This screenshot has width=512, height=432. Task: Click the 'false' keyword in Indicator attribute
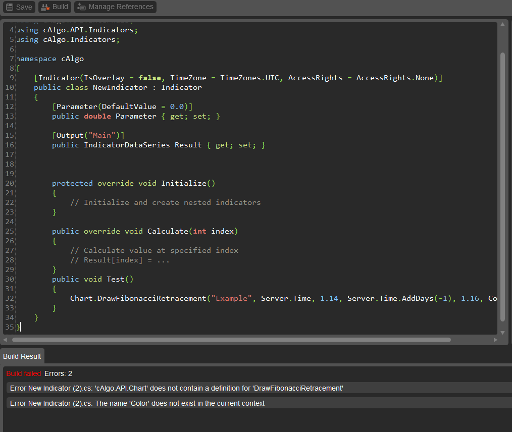coord(149,78)
